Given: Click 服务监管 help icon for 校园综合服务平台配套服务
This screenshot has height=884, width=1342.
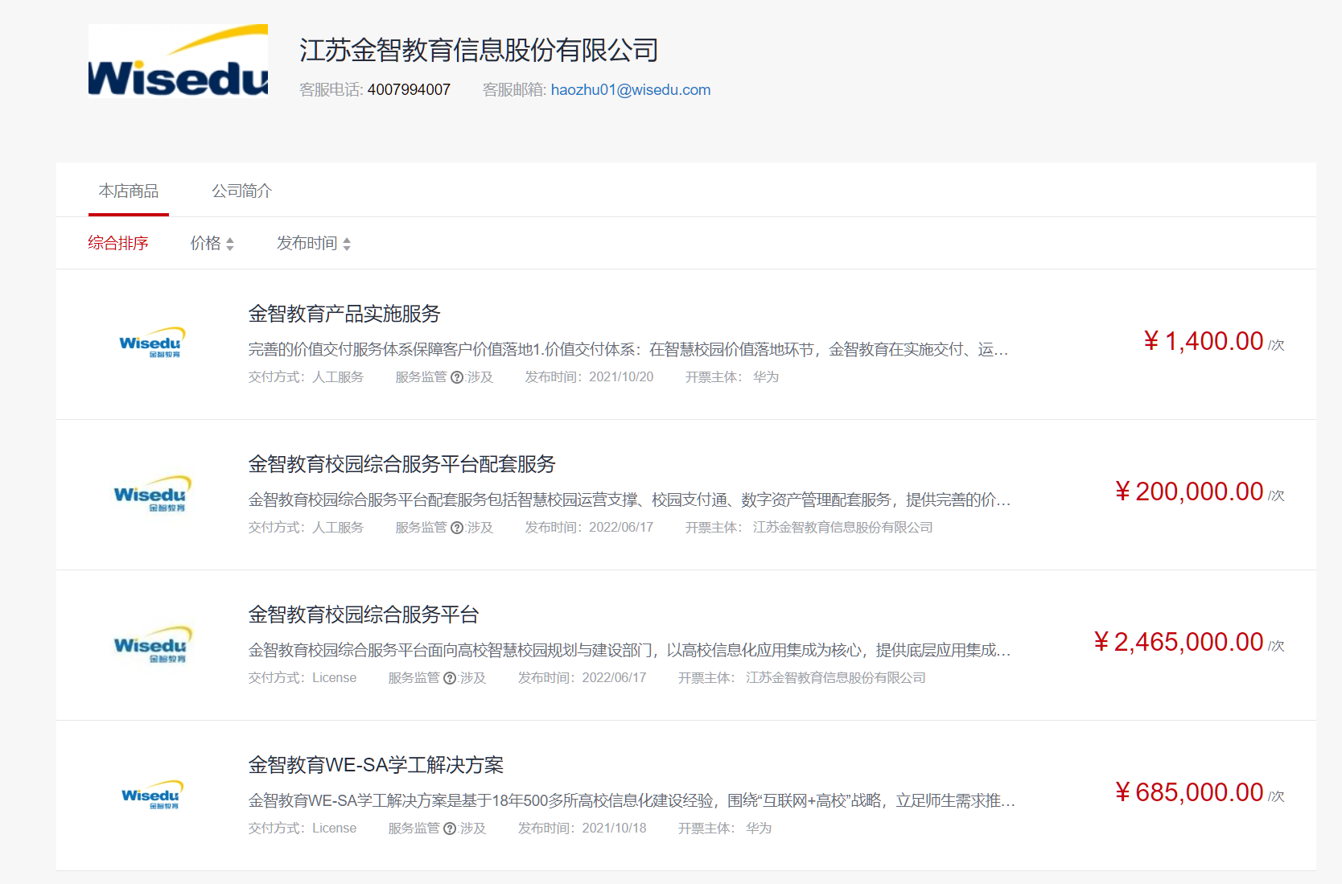Looking at the screenshot, I should point(457,528).
